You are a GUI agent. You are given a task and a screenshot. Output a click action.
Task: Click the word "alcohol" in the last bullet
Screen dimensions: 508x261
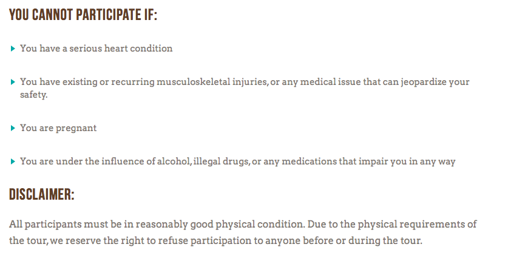(174, 161)
